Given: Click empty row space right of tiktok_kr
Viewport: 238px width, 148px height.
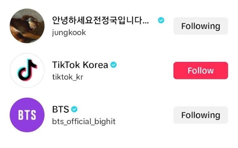Looking at the screenshot, I should coord(128,77).
